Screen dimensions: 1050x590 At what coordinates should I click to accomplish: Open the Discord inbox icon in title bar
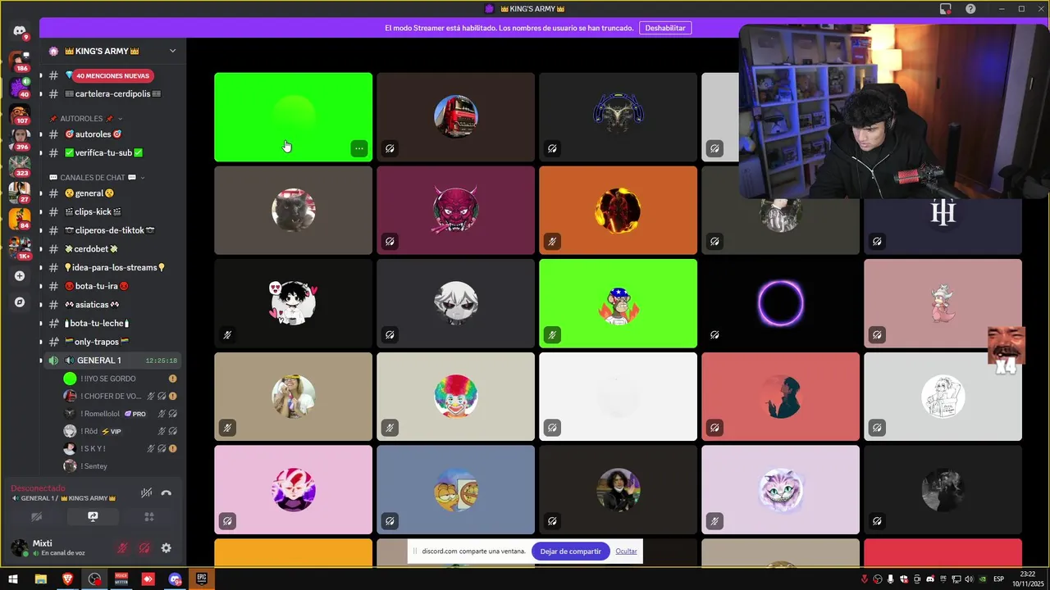946,9
